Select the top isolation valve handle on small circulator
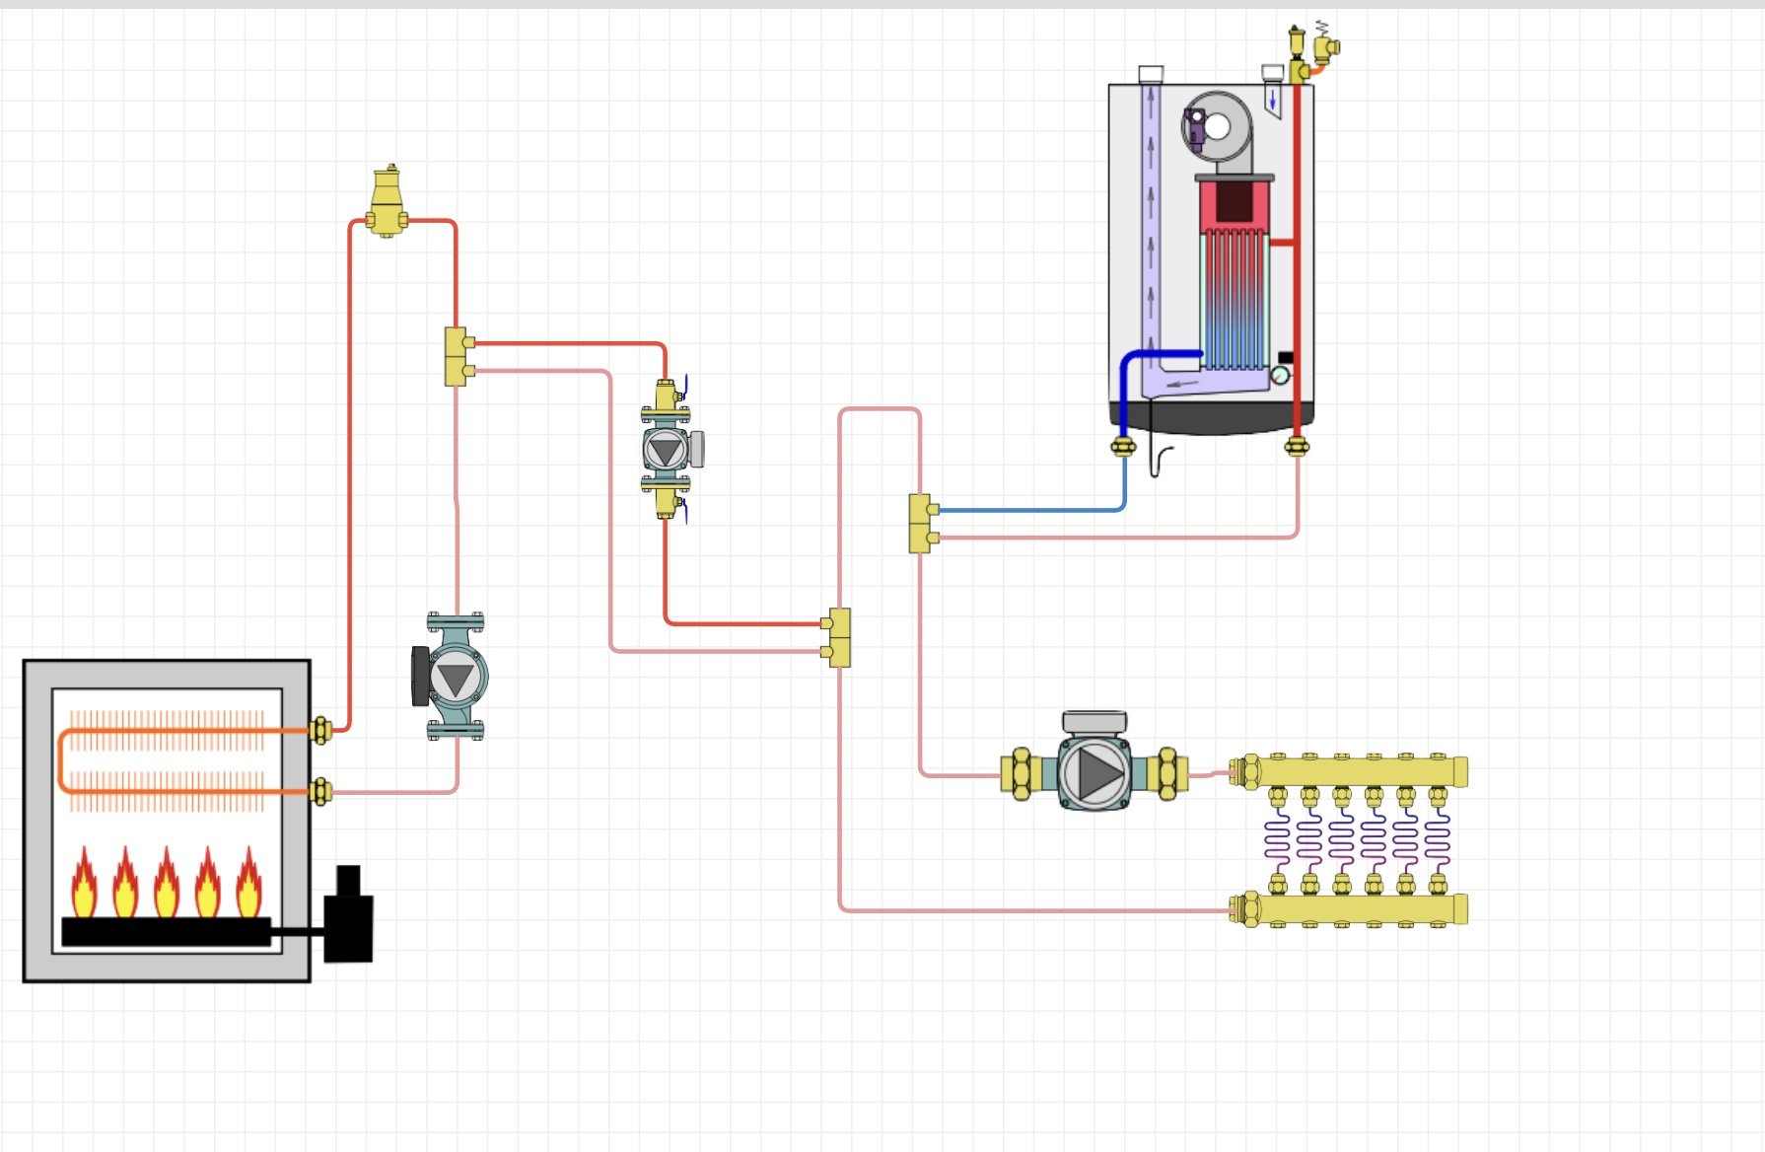 tap(684, 386)
